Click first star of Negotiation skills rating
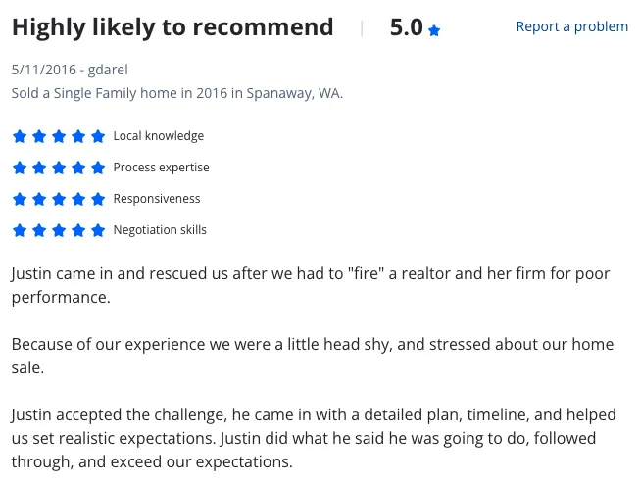This screenshot has height=484, width=640. point(20,230)
